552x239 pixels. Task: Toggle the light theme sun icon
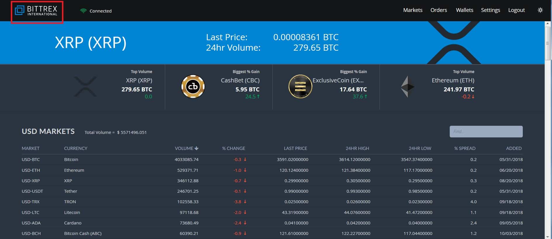540,10
